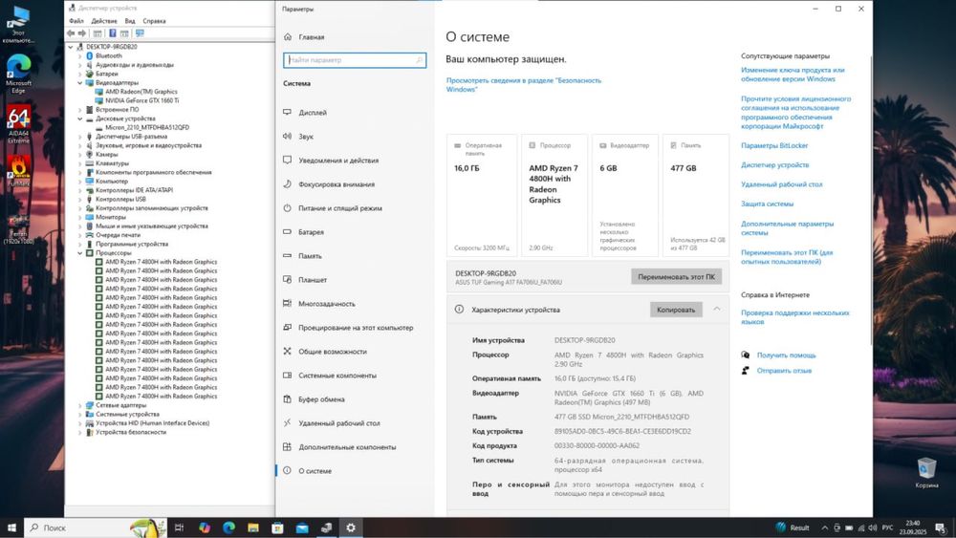Click the FurMark desktop icon
Viewport: 956px width, 538px height.
[18, 171]
